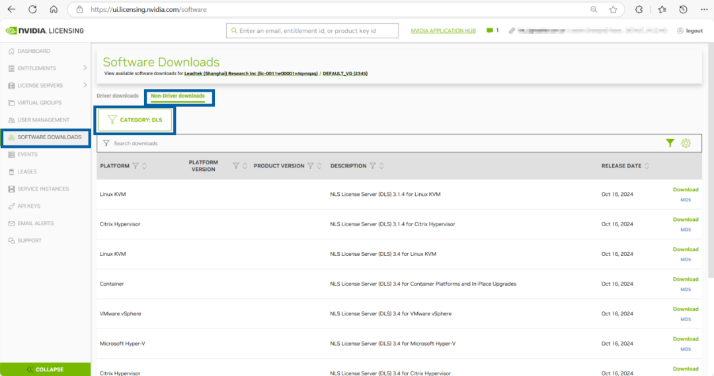Open the table settings gear icon
The width and height of the screenshot is (714, 376).
(x=686, y=143)
